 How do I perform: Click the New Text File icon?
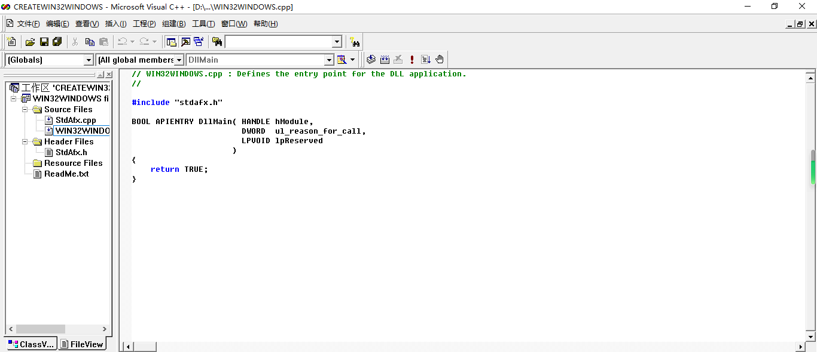tap(11, 42)
